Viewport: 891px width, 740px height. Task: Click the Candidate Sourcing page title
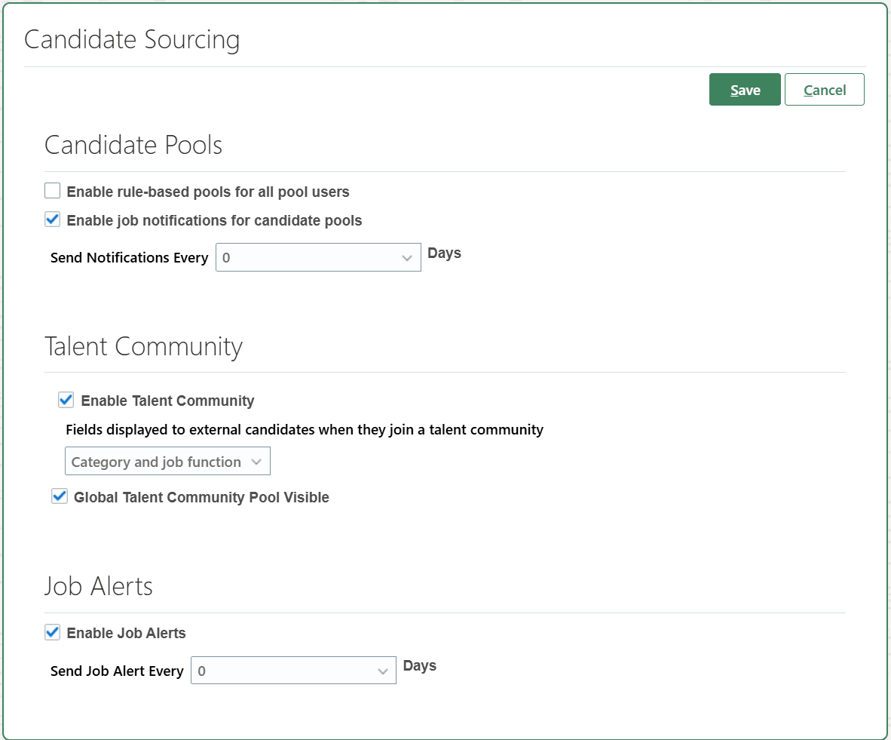click(x=132, y=40)
